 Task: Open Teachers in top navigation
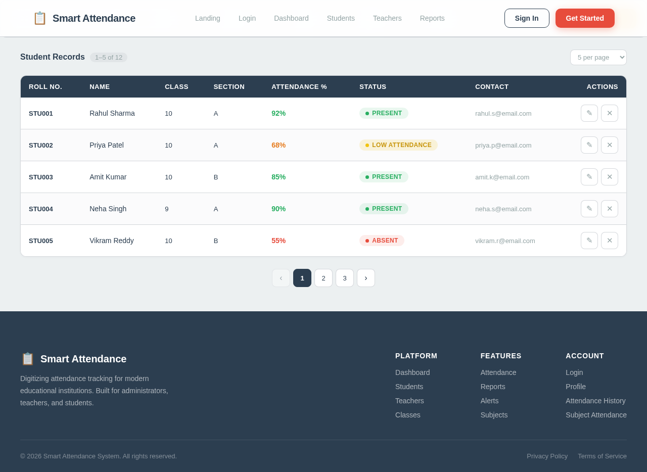(x=387, y=18)
